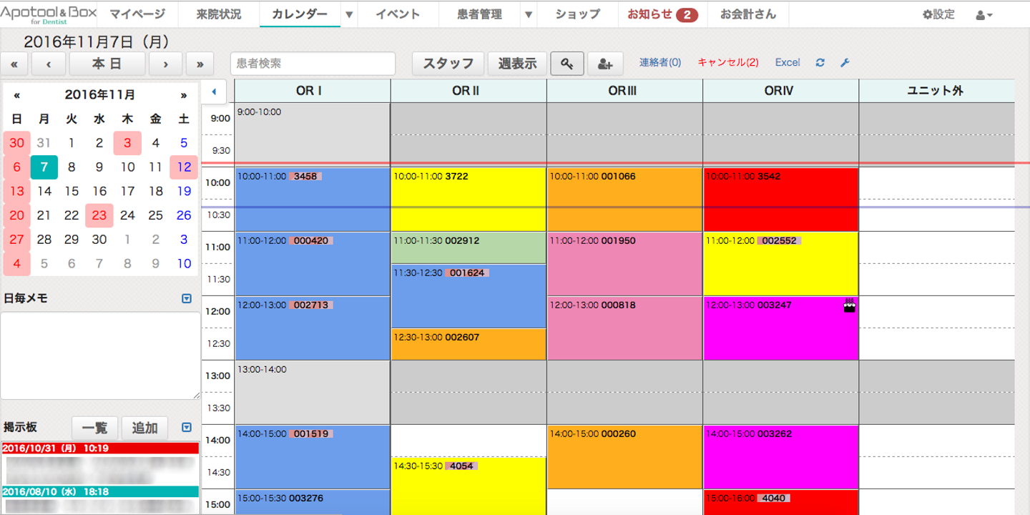Screen dimensions: 1030x515
Task: Open orange appointment 001066
Action: (624, 200)
